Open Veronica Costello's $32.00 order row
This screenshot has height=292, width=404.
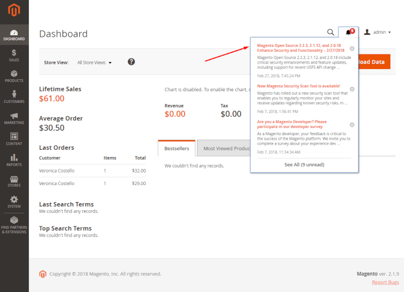click(92, 170)
